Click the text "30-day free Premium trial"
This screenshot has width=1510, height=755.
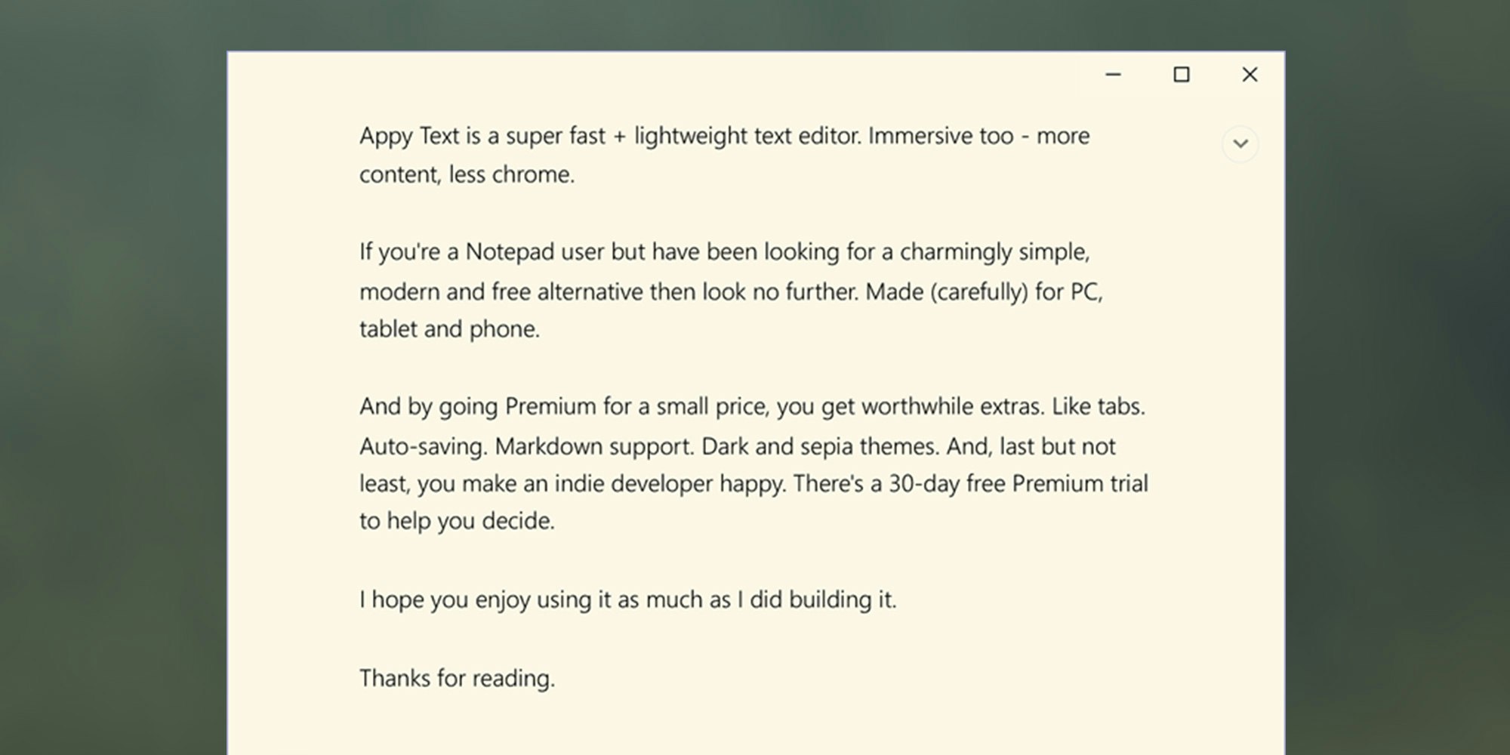tap(1018, 483)
